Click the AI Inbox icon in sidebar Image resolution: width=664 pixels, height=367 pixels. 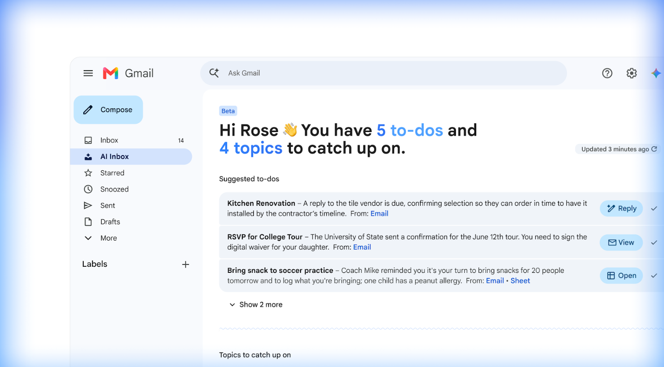point(88,156)
